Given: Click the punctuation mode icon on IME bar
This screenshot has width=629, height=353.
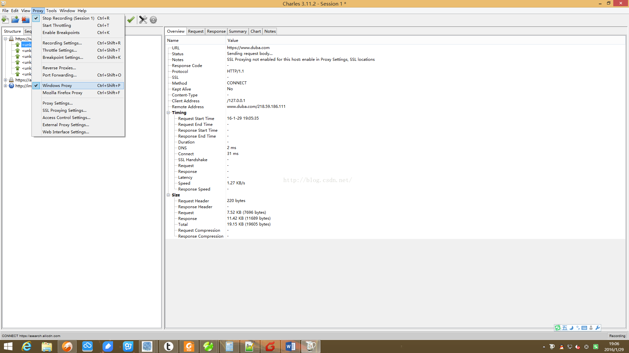Looking at the screenshot, I should (x=578, y=328).
